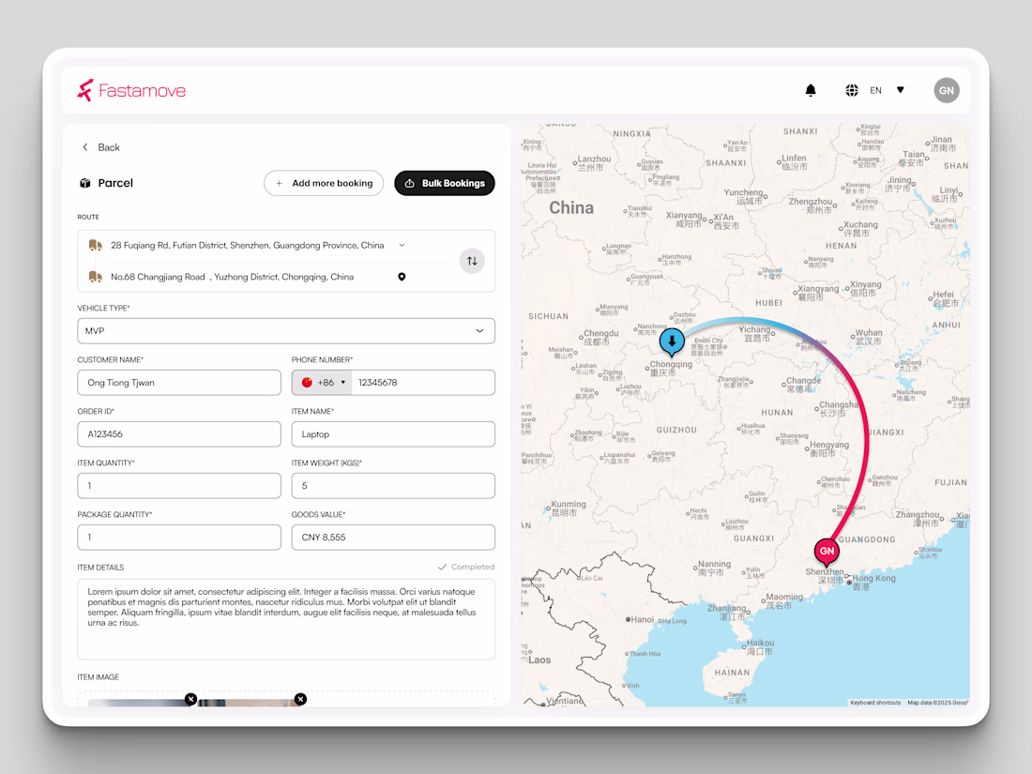Open the +86 country code dropdown
The image size is (1032, 774).
pyautogui.click(x=323, y=383)
